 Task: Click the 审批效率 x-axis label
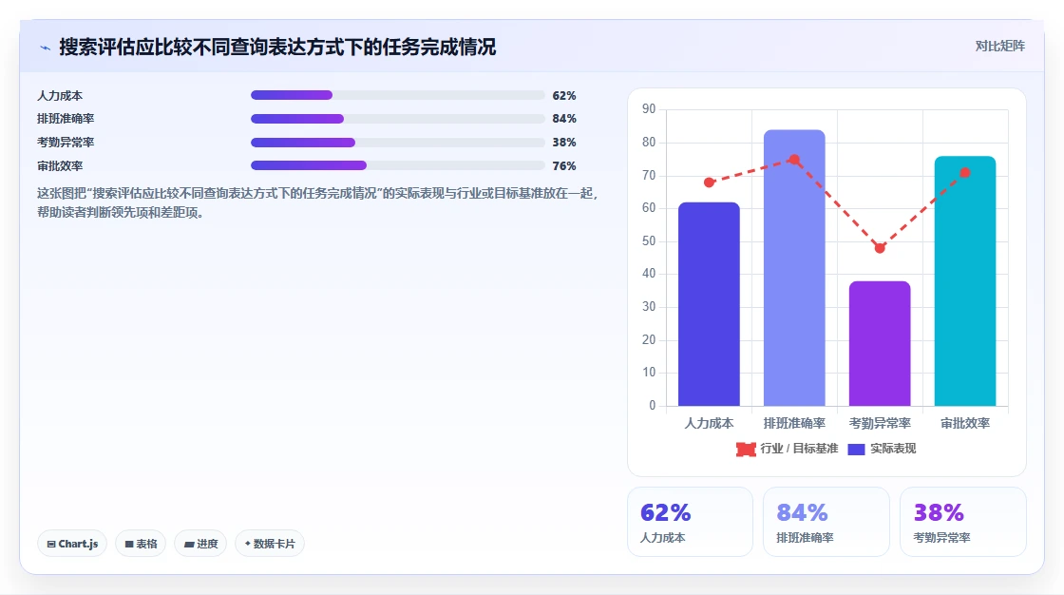tap(965, 423)
